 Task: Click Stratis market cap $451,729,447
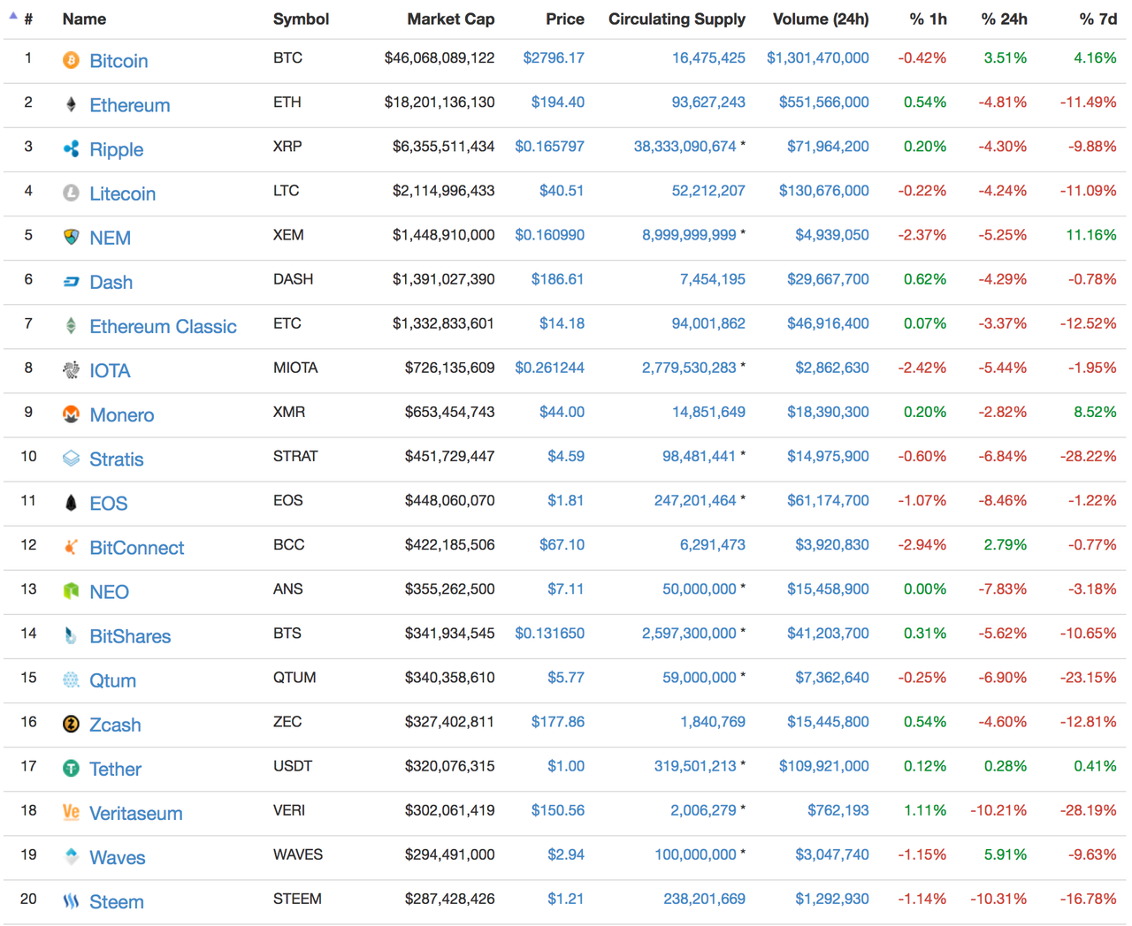(x=449, y=456)
